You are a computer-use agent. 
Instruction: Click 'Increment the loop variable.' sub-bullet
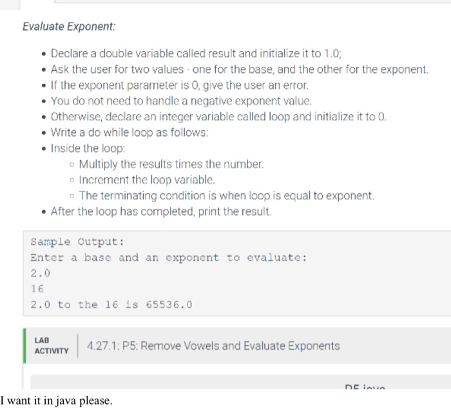pos(147,180)
